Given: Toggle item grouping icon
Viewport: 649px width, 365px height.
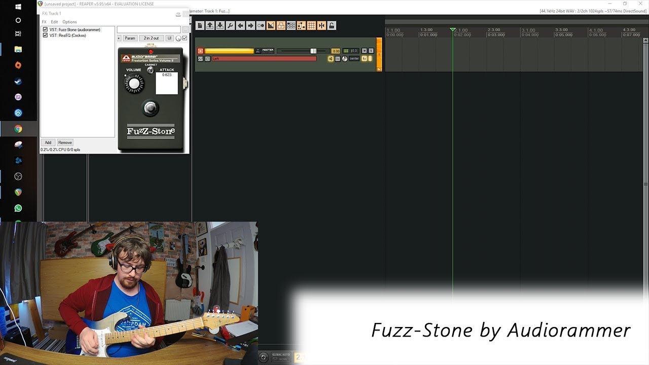Looking at the screenshot, I should coord(281,25).
